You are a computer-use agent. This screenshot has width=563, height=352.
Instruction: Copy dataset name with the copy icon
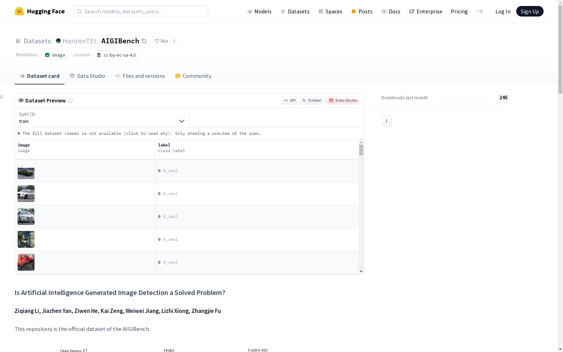click(x=144, y=41)
